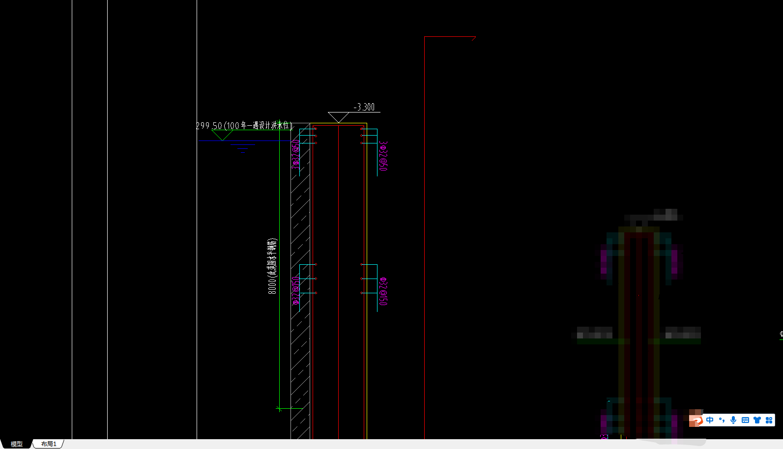Select lower right magenta Φ32@150 rebar label
783x449 pixels.
coord(383,291)
